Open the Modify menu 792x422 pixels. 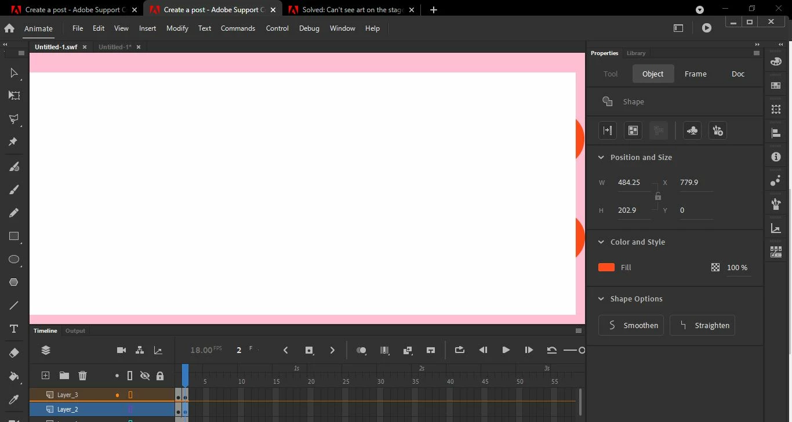pos(177,28)
